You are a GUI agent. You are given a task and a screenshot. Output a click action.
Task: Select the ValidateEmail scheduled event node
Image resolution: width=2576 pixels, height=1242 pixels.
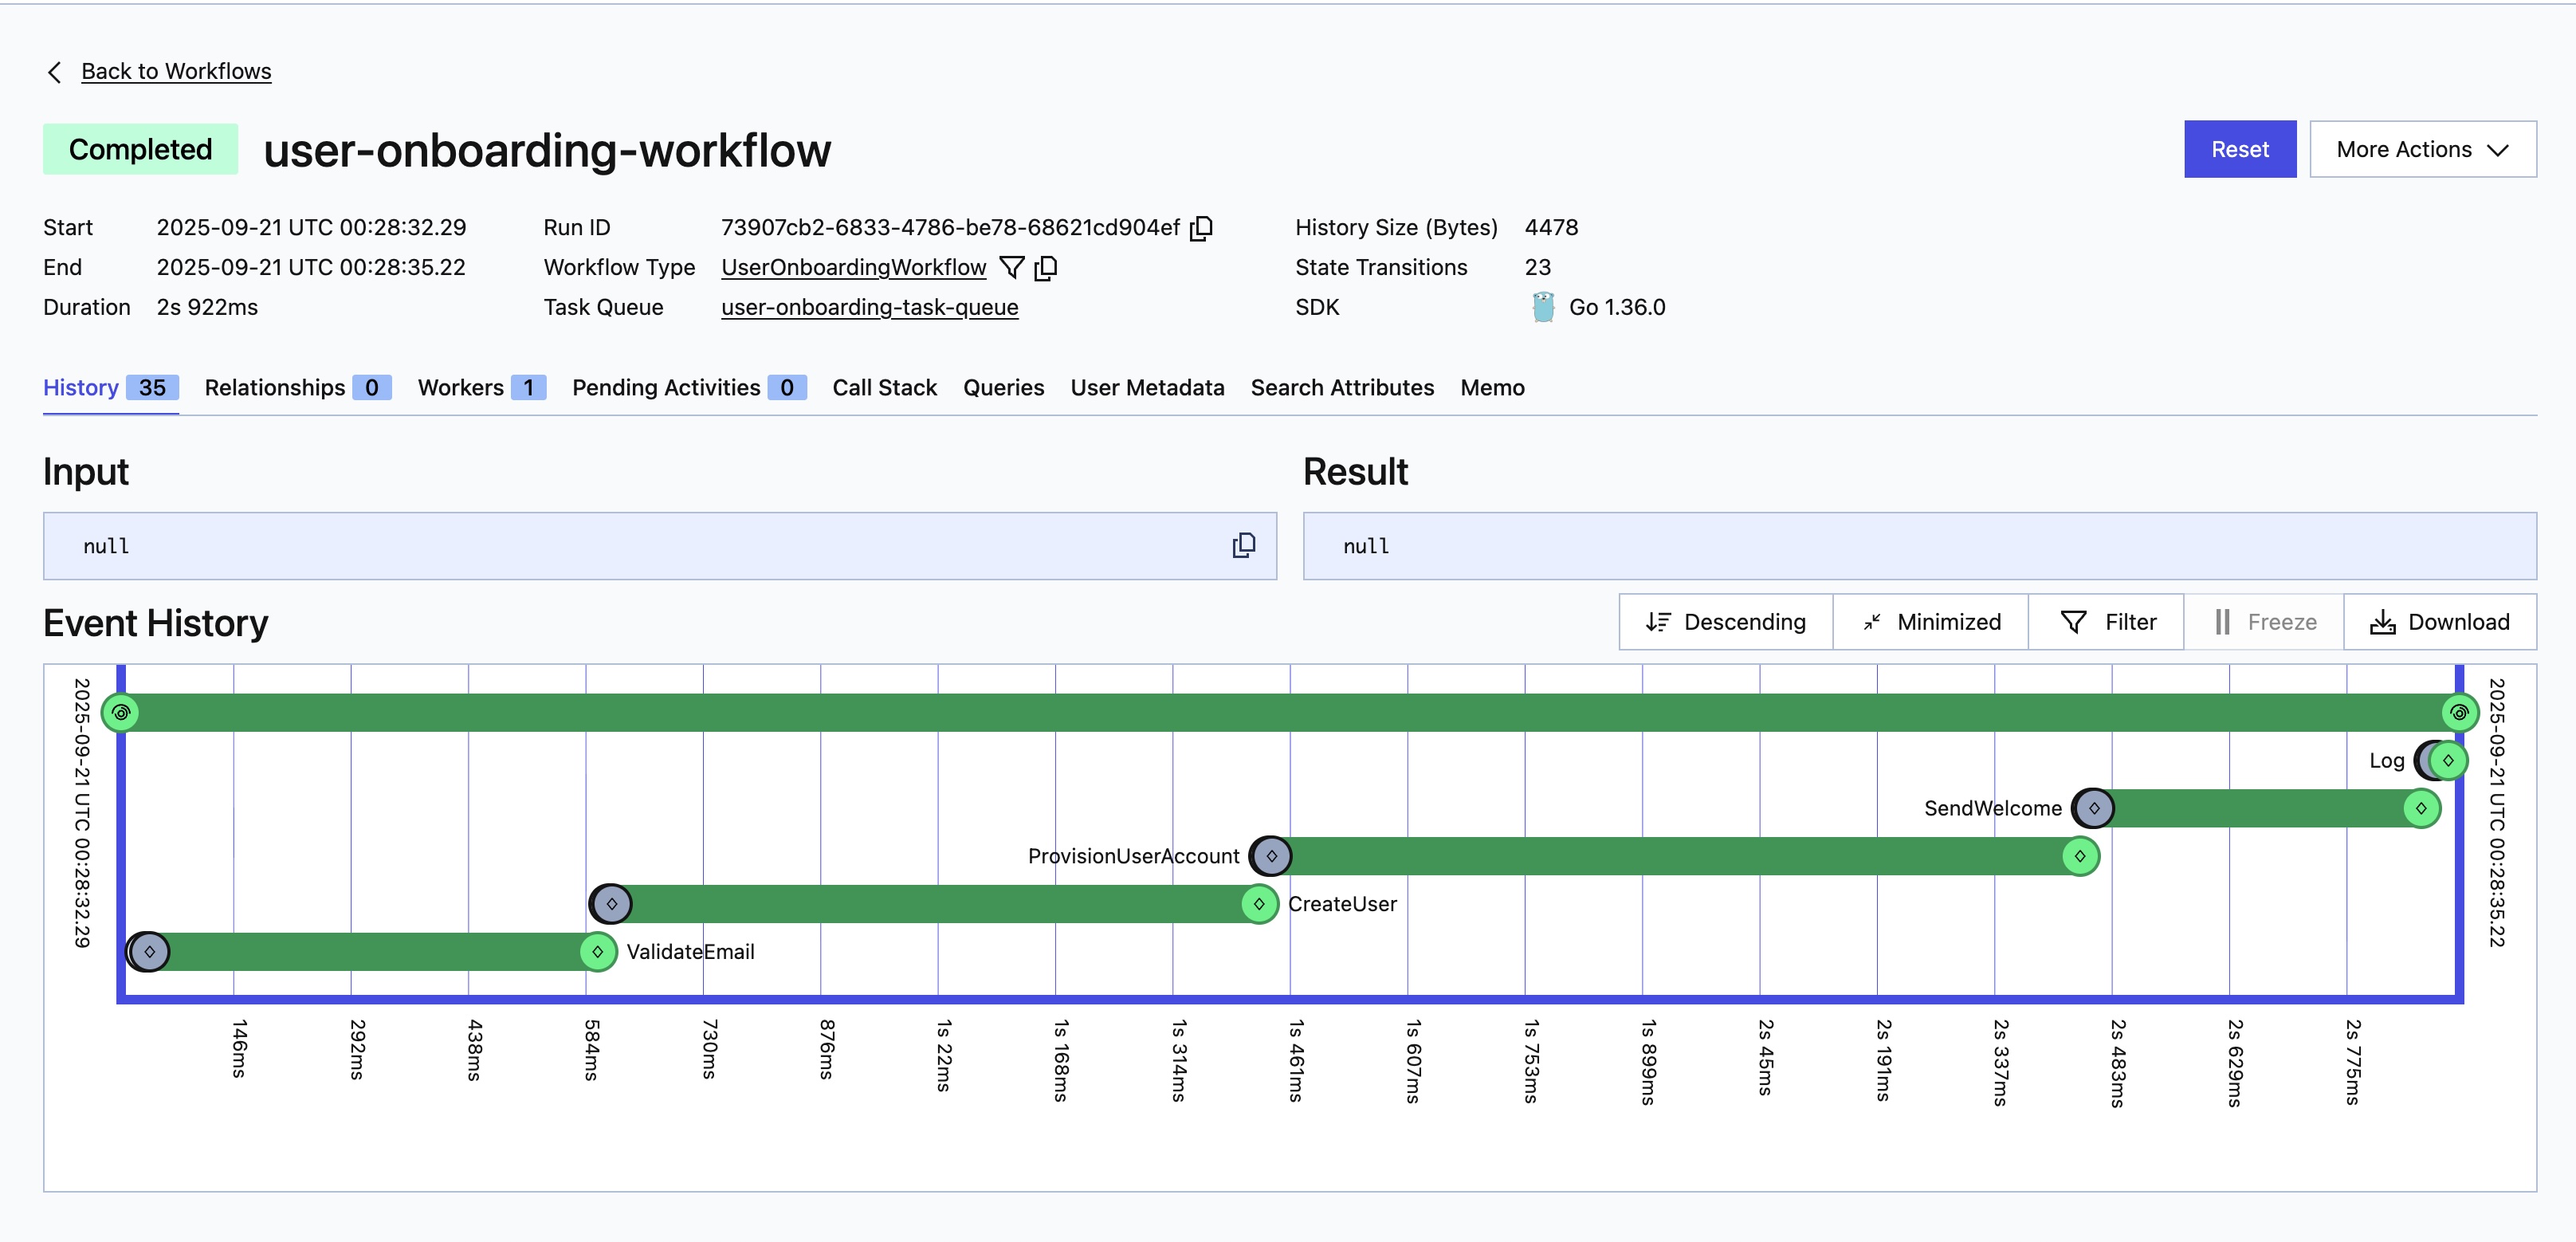point(149,952)
